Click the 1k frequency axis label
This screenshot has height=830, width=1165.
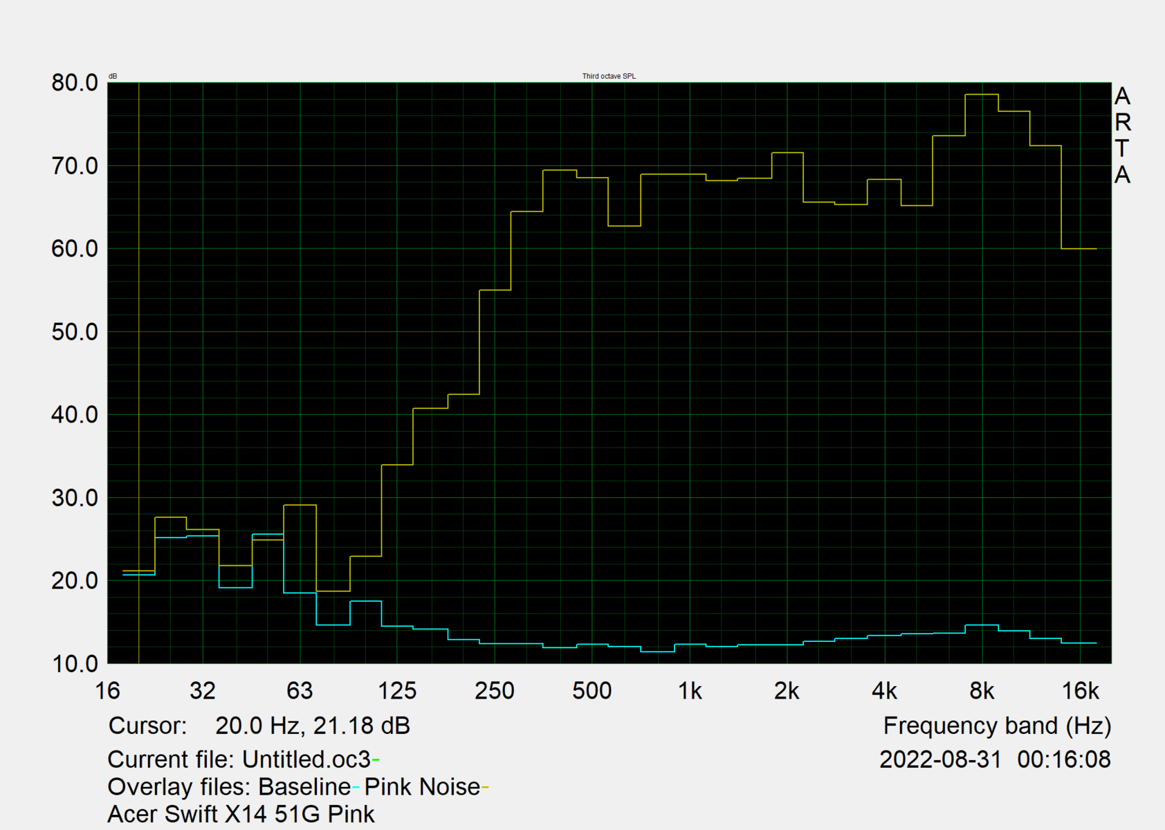[x=690, y=691]
